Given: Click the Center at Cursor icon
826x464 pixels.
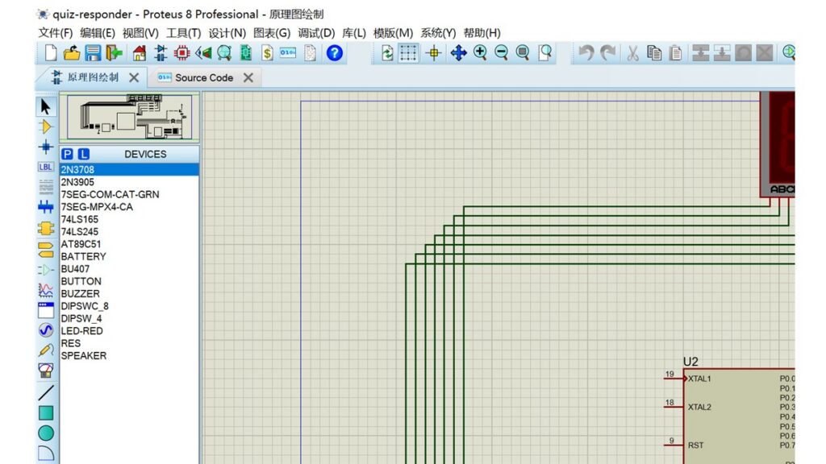Looking at the screenshot, I should pos(434,53).
